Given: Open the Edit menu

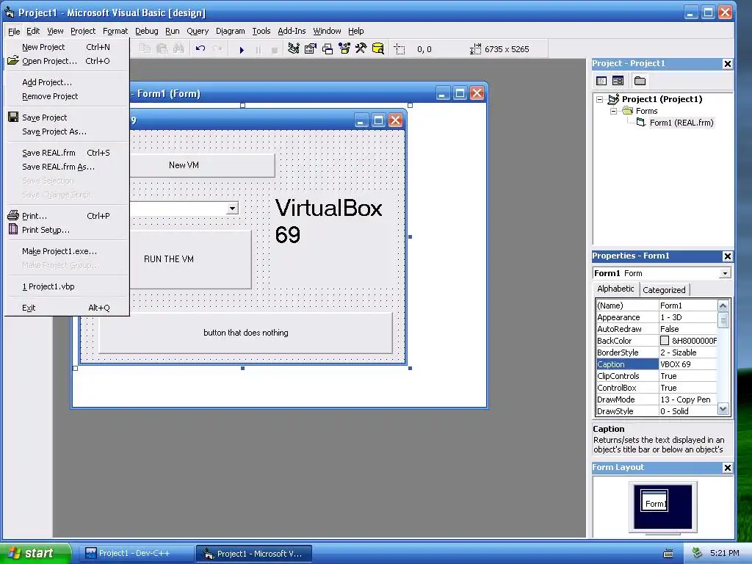Looking at the screenshot, I should [x=33, y=31].
